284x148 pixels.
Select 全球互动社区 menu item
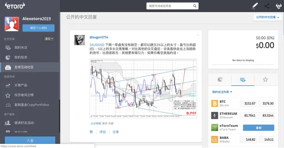point(30,67)
